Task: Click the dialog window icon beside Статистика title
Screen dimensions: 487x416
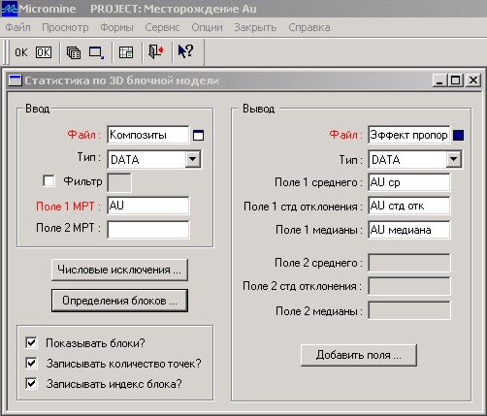Action: tap(15, 80)
